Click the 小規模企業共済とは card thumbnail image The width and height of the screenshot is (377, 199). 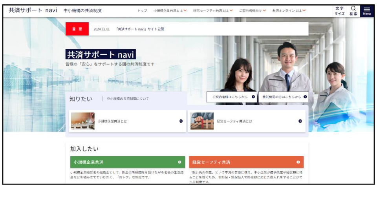click(x=83, y=121)
